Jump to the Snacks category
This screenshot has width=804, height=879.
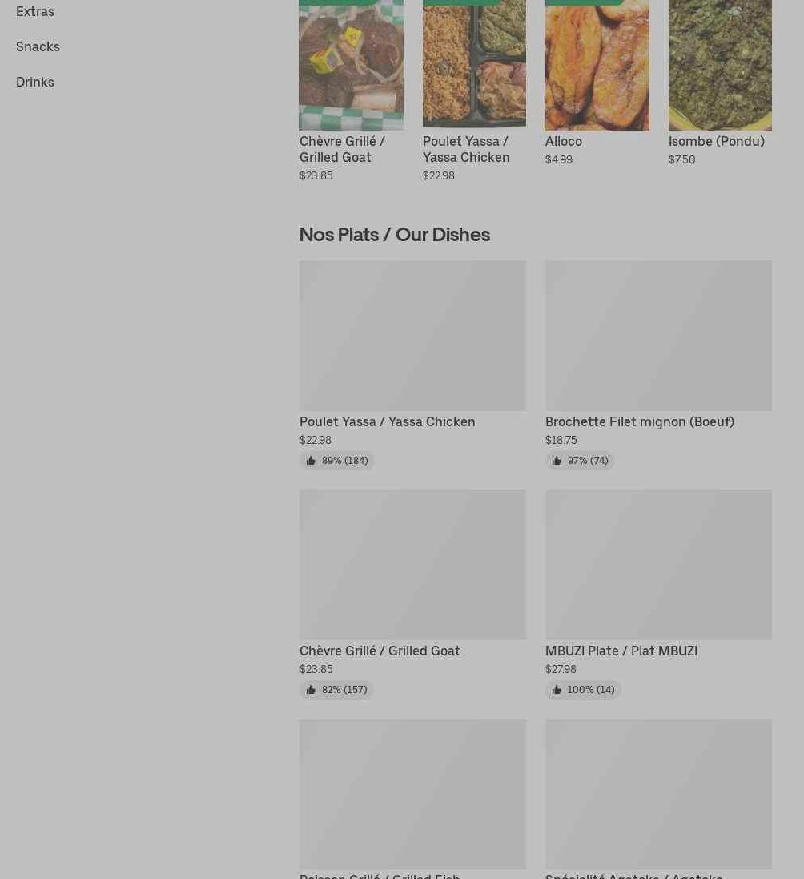(x=38, y=47)
